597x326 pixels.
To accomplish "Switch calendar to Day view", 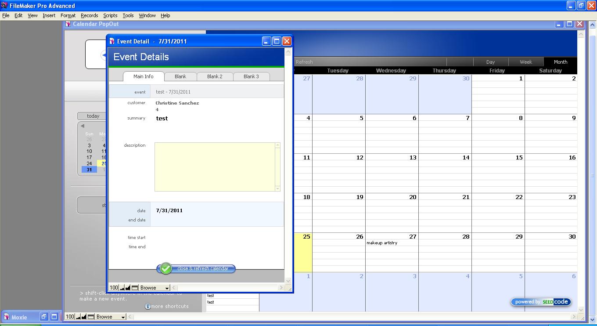I will pyautogui.click(x=491, y=62).
